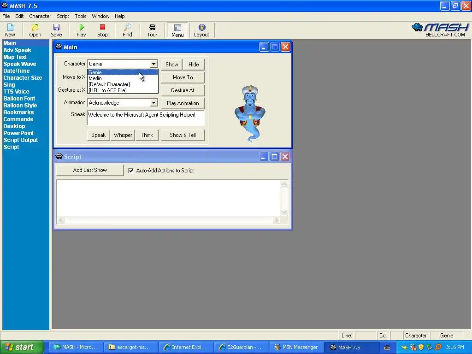This screenshot has width=472, height=354.
Task: Switch to MASH - Micro... taskbar item
Action: tap(75, 347)
